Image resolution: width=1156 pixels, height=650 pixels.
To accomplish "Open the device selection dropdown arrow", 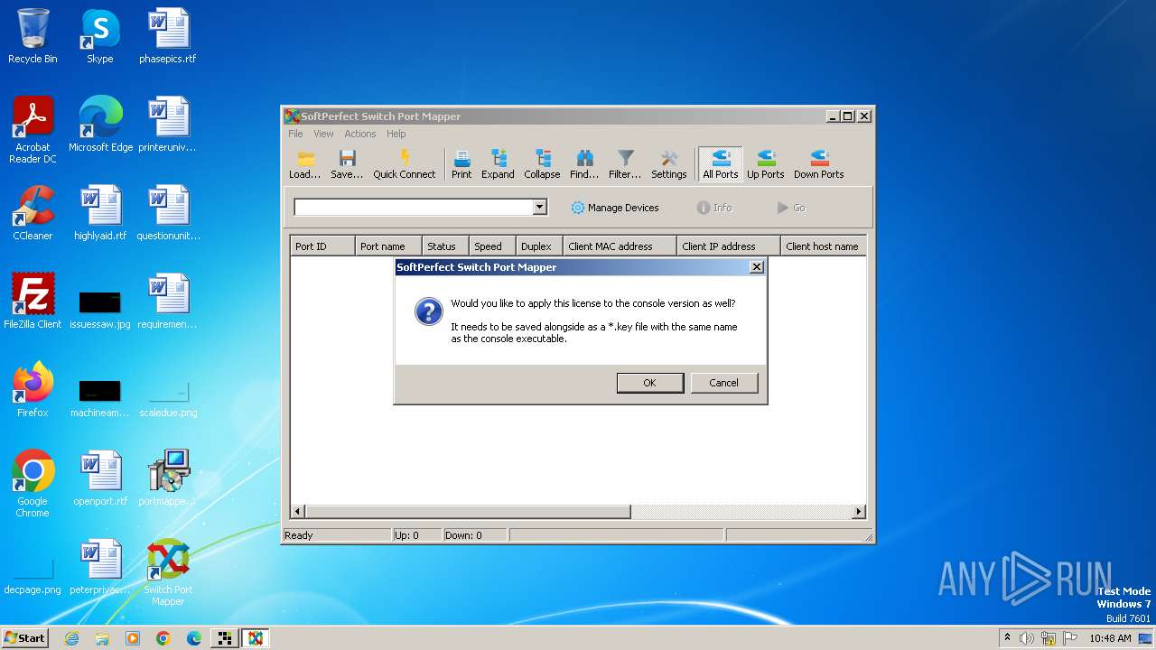I will pyautogui.click(x=539, y=208).
